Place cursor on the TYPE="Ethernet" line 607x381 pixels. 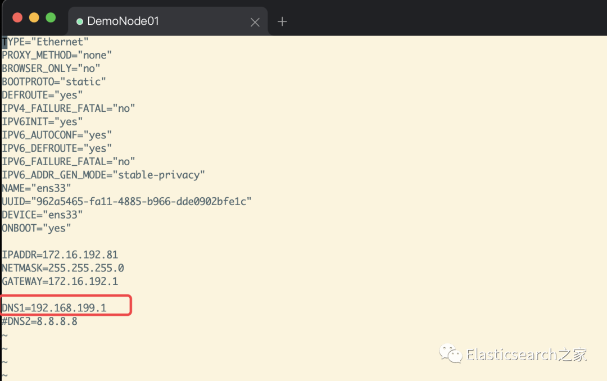click(x=46, y=42)
